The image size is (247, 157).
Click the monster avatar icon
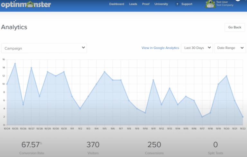pyautogui.click(x=210, y=4)
